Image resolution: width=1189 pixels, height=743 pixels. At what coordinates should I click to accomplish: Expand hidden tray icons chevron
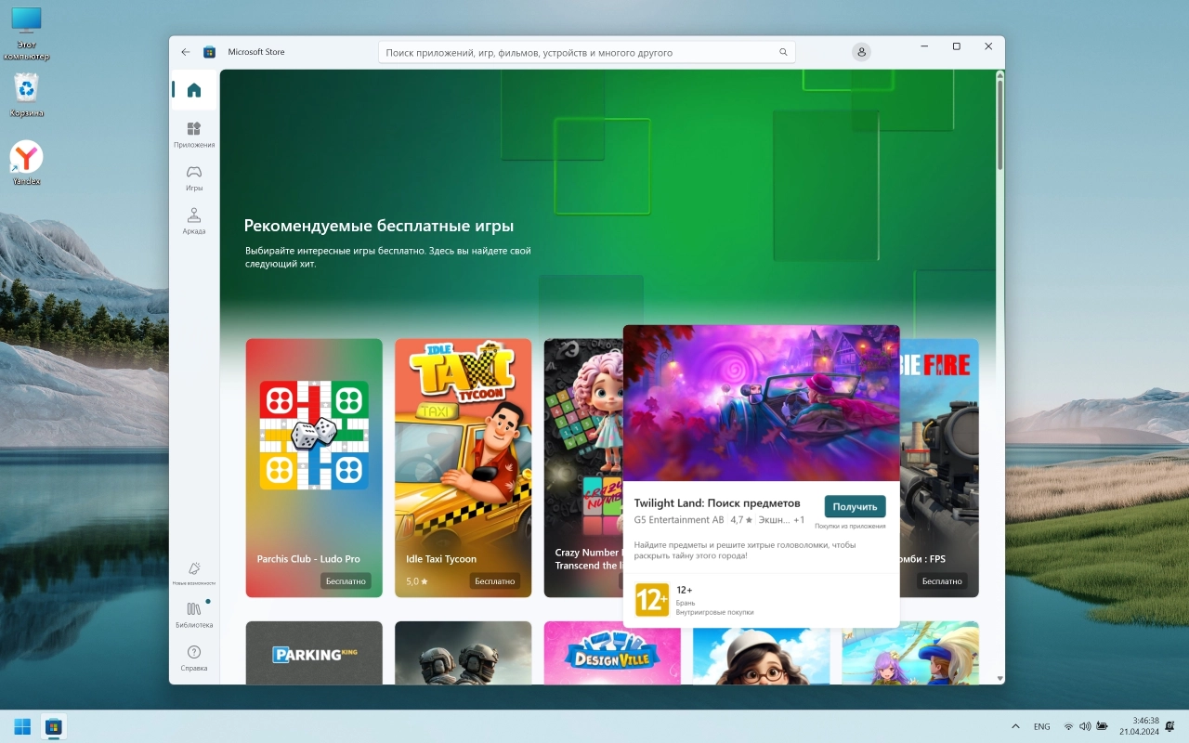coord(1013,726)
